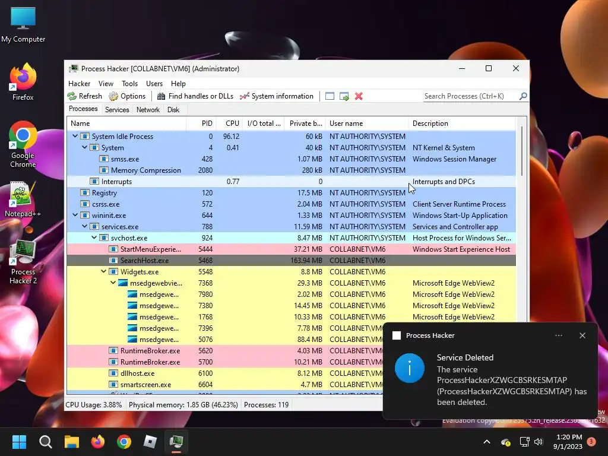Collapse the System Idle Process node
608x456 pixels.
point(75,136)
